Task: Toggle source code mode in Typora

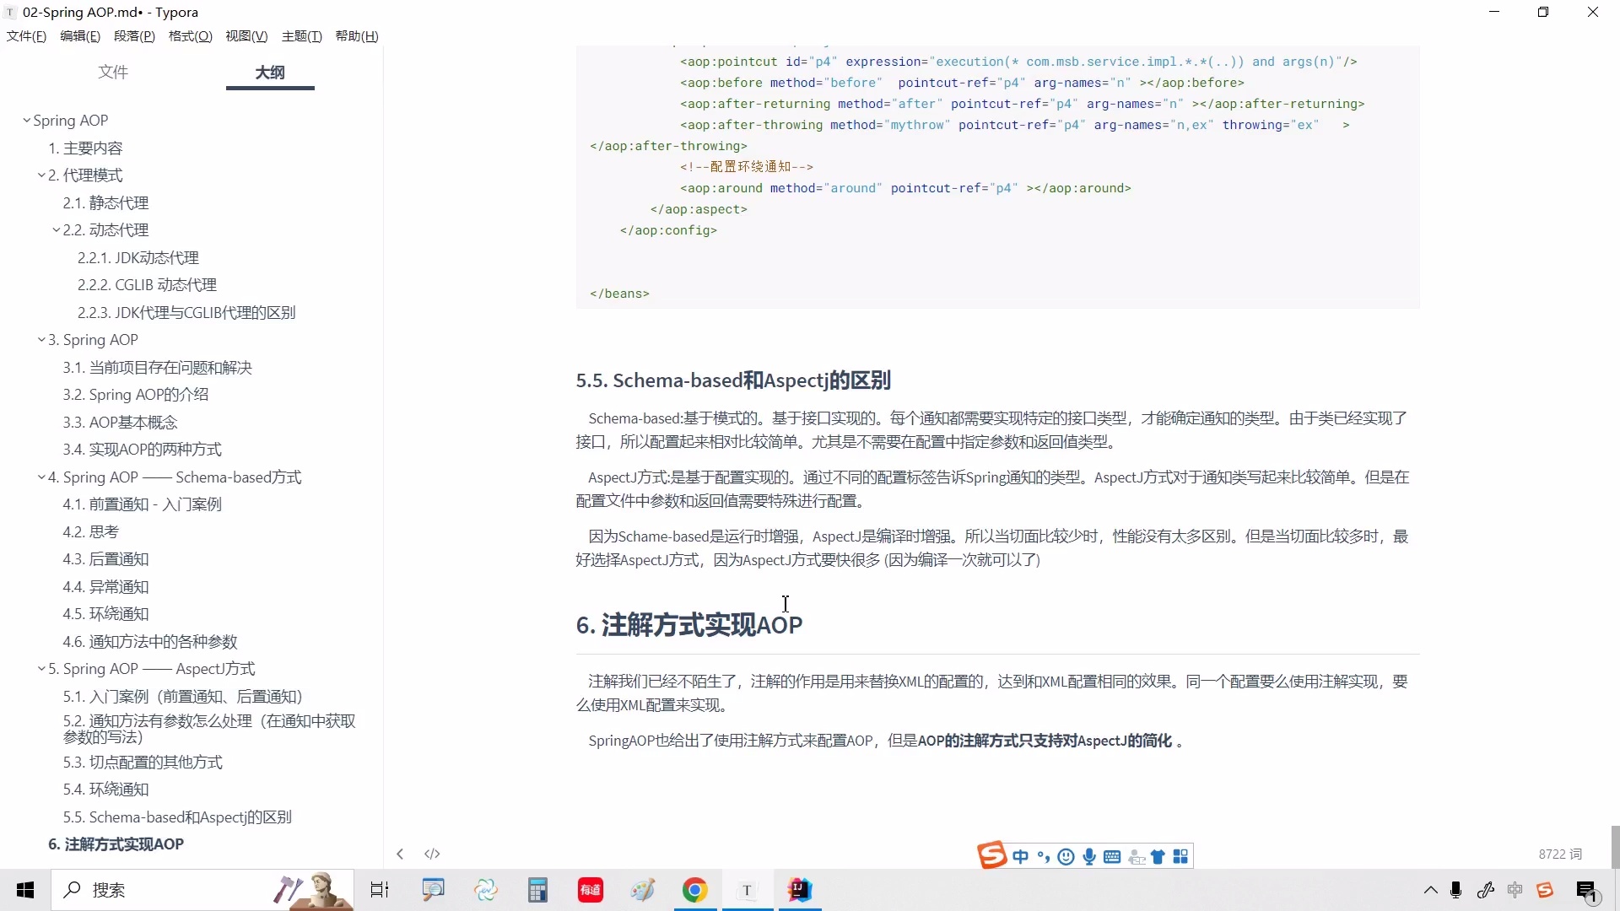Action: pyautogui.click(x=432, y=853)
